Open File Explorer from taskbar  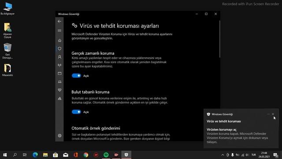coord(45,155)
